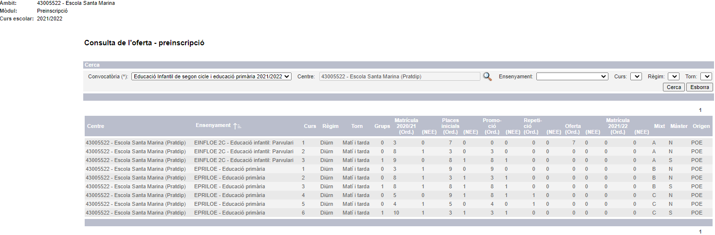Open the Curs dropdown filter

click(x=636, y=76)
